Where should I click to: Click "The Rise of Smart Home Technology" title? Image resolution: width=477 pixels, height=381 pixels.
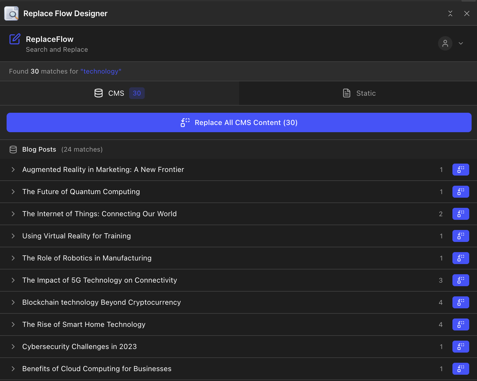[x=84, y=324]
